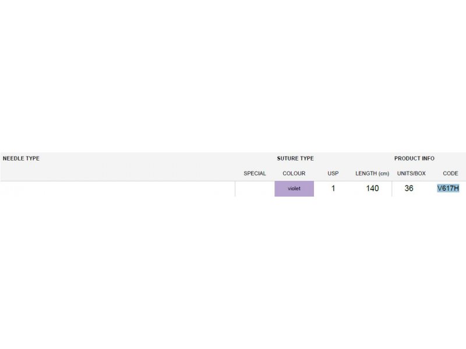Viewport: 466px width, 349px height.
Task: Click the length value 140
Action: click(x=372, y=188)
